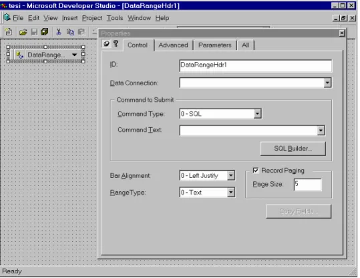Click the Open folder toolbar icon
360x278 pixels.
23,32
